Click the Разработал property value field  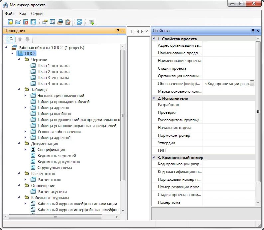point(229,105)
